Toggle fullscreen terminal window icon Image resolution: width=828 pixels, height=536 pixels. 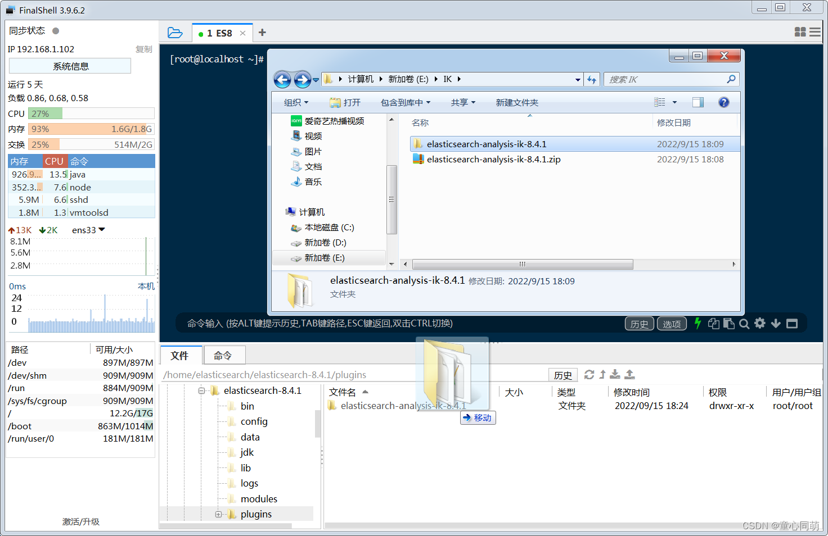[792, 324]
